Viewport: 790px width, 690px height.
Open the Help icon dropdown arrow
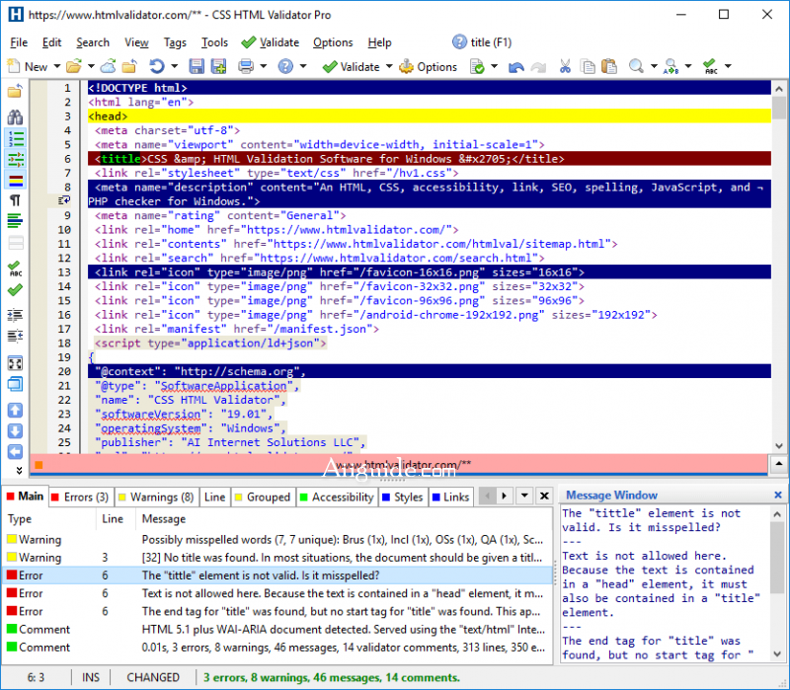coord(303,66)
